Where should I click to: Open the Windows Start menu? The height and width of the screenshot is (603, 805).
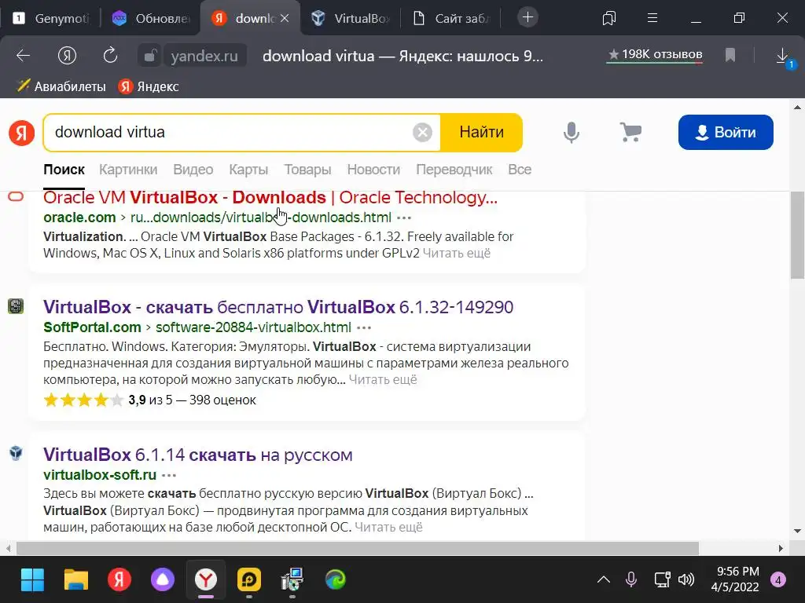coord(32,580)
